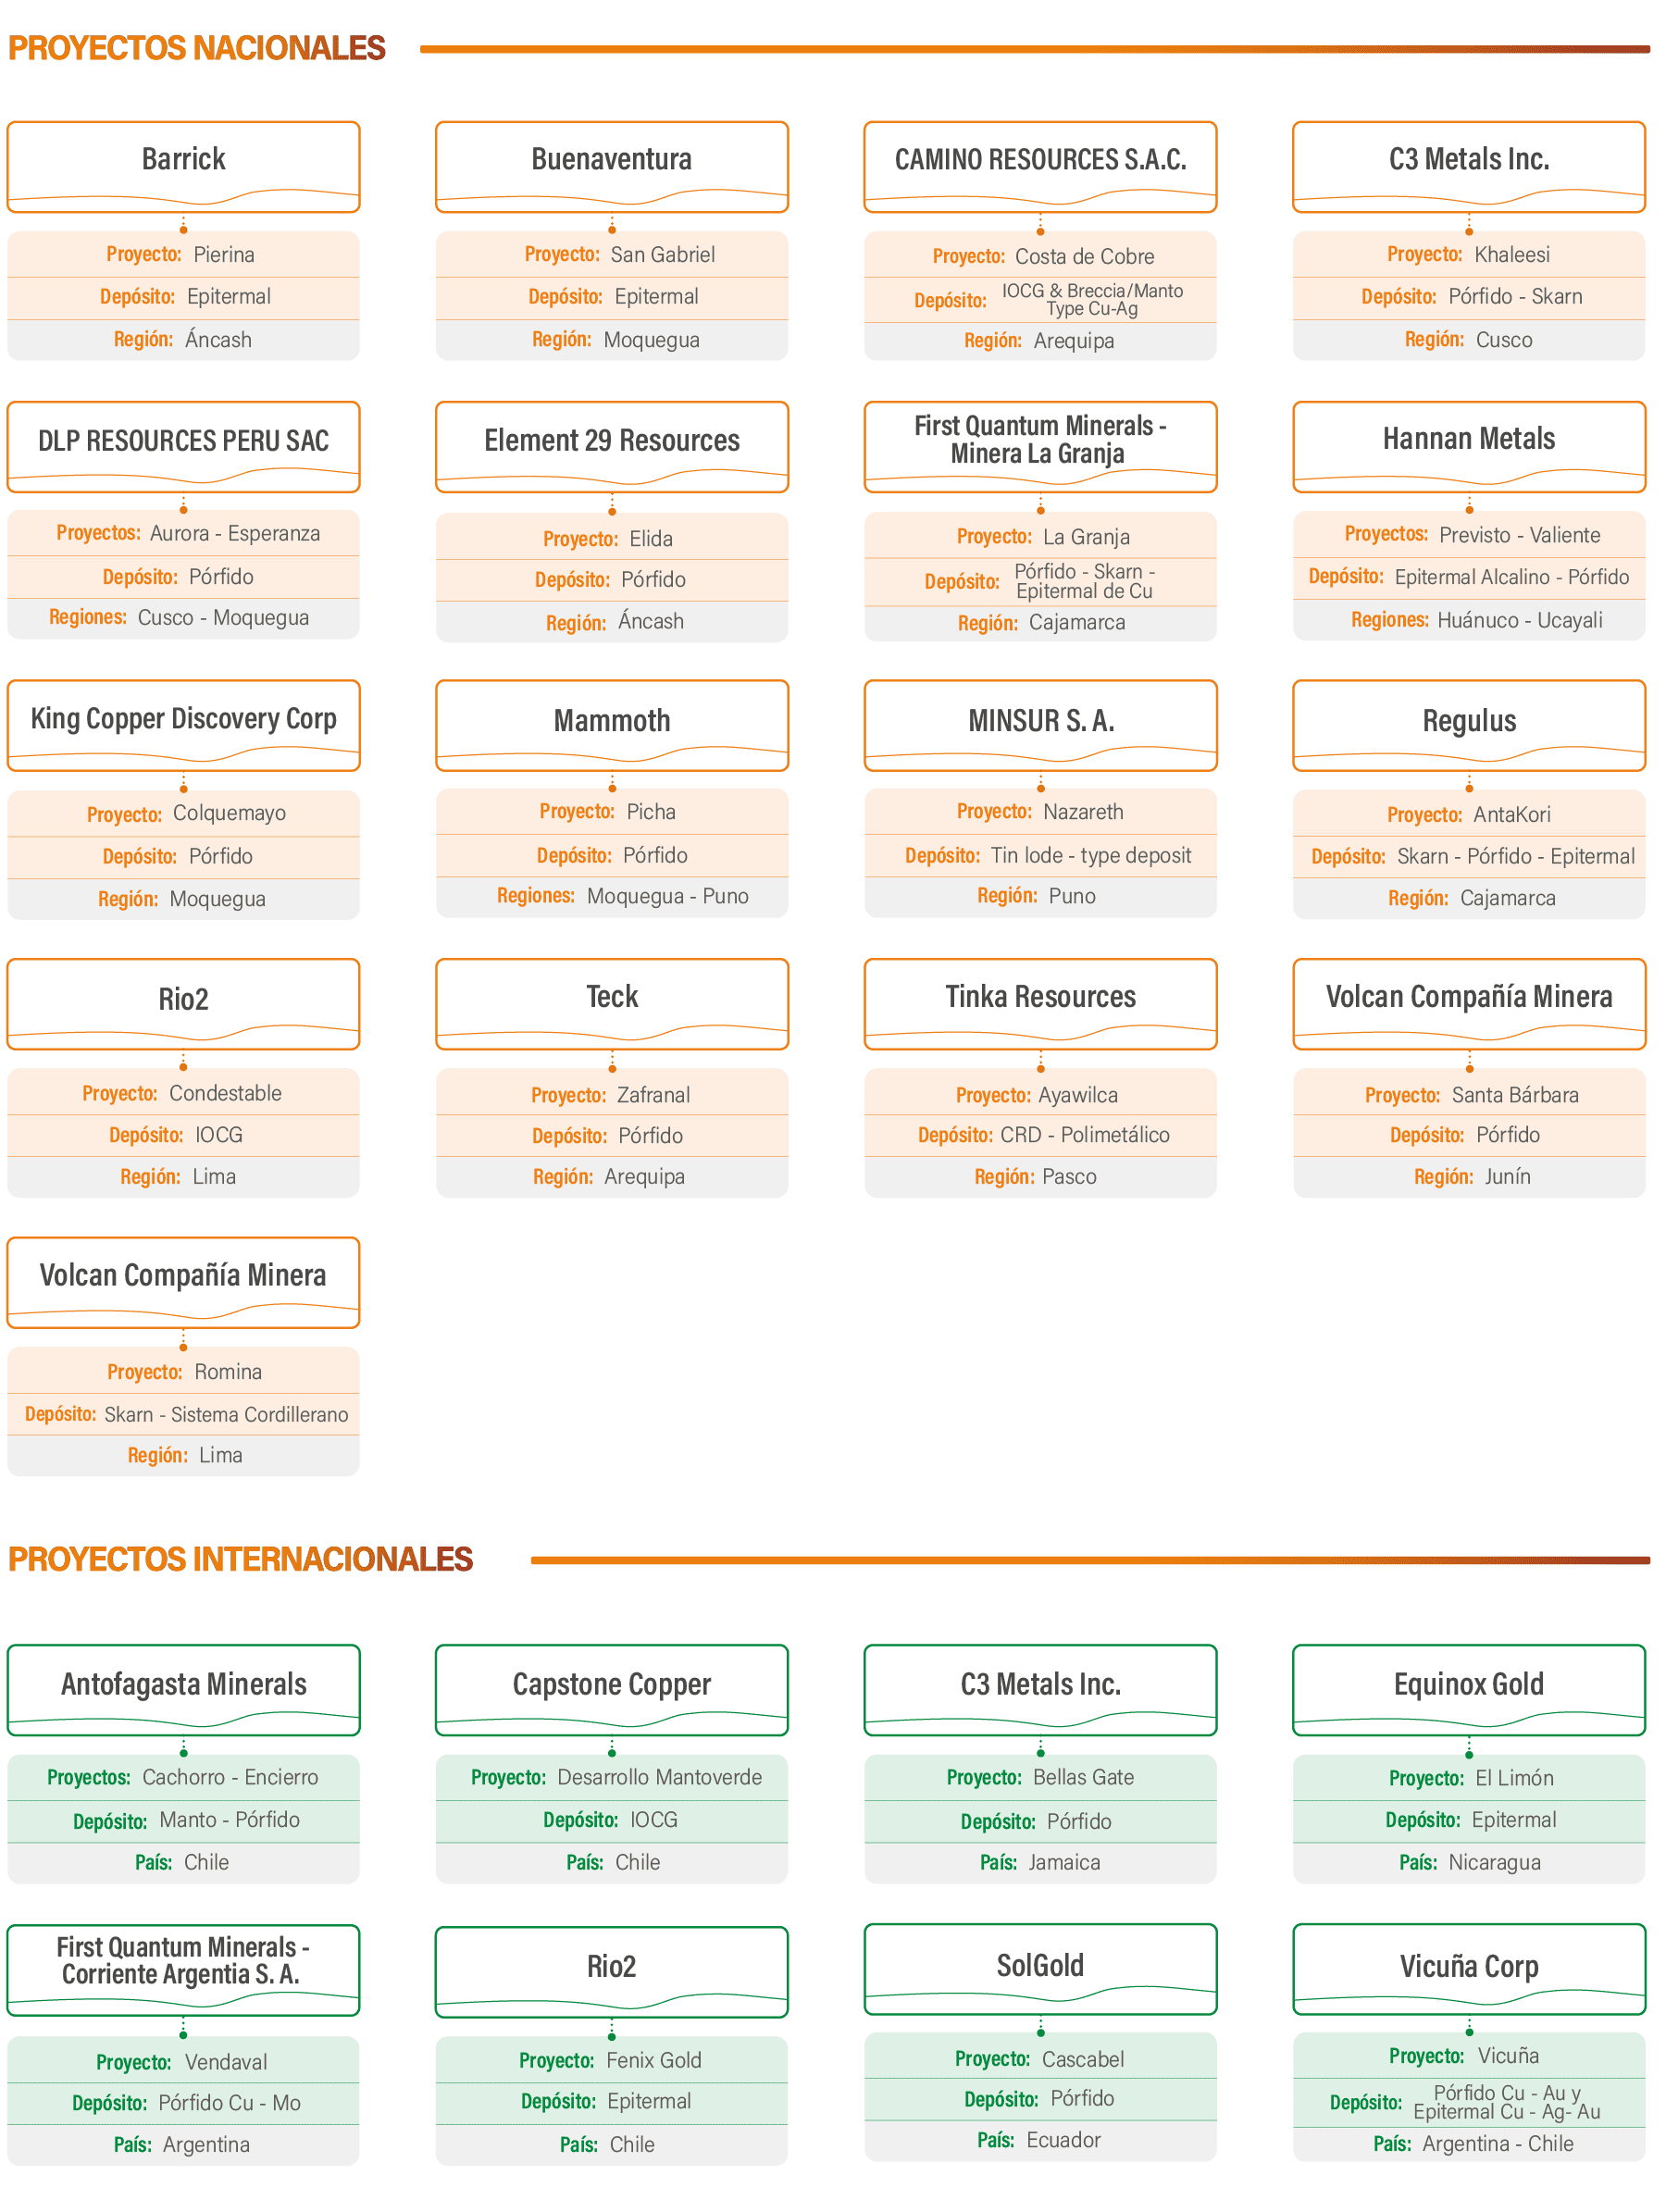Click the CAMINO RESOURCES S.A.C. card title

point(1040,159)
